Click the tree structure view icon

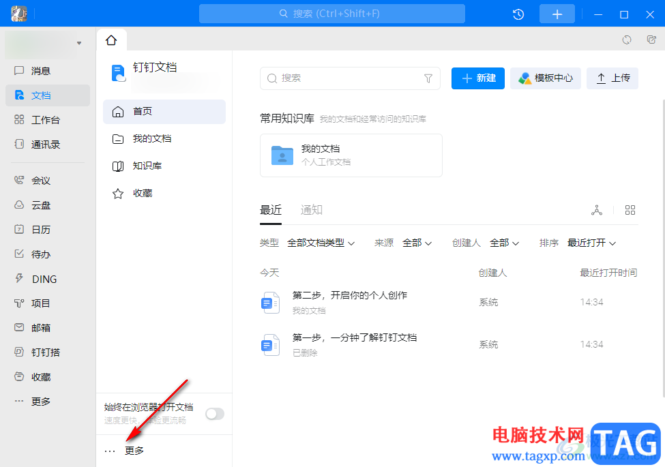[597, 210]
